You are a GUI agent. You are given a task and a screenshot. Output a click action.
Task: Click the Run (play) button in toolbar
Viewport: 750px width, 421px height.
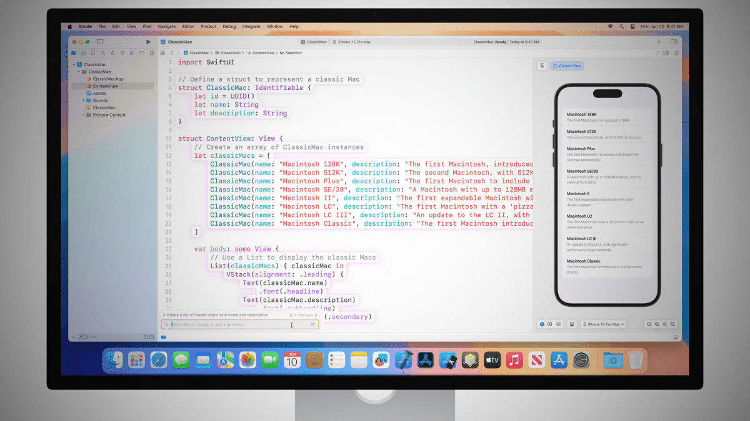click(x=148, y=42)
